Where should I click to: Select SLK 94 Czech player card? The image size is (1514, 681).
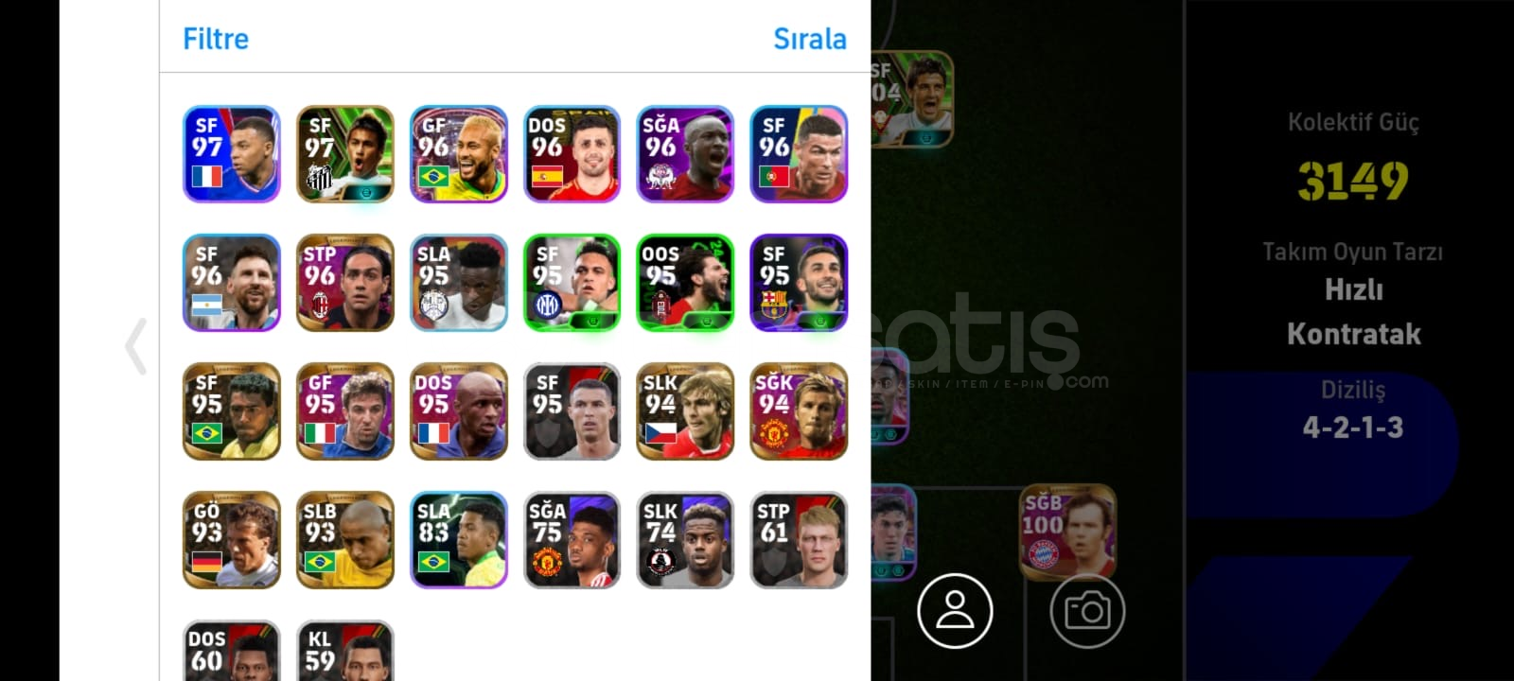(685, 411)
